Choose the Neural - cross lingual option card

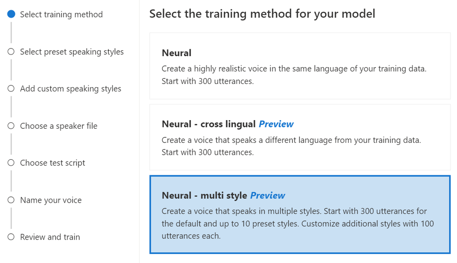point(300,137)
